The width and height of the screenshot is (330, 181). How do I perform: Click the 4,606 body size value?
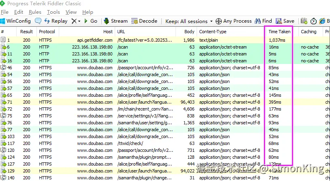click(189, 109)
